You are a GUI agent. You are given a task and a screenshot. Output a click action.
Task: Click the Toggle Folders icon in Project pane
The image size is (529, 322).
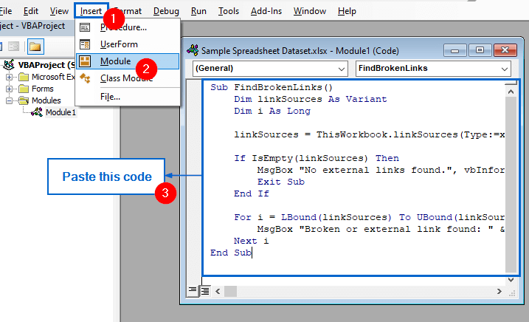click(x=35, y=46)
